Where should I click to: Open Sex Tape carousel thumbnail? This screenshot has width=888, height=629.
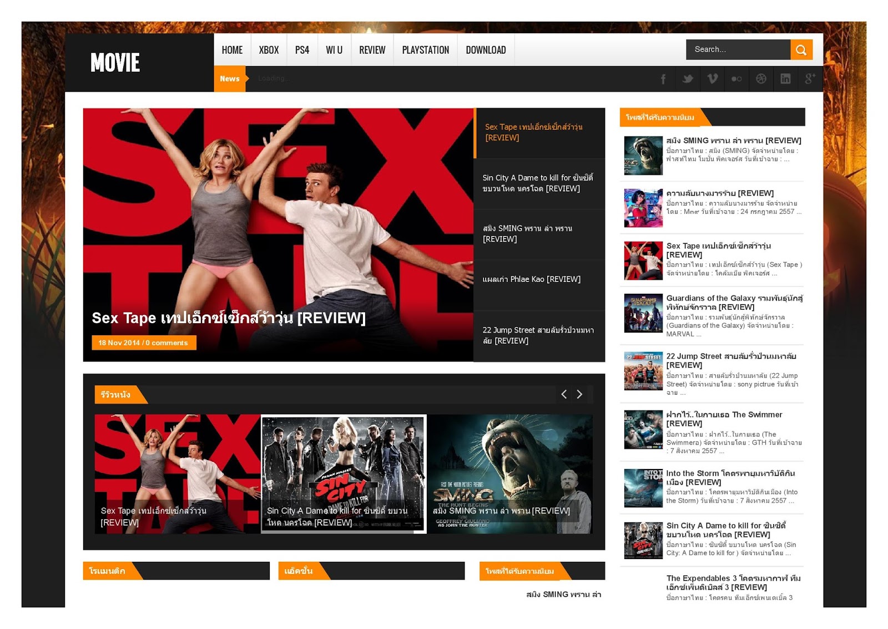click(178, 474)
